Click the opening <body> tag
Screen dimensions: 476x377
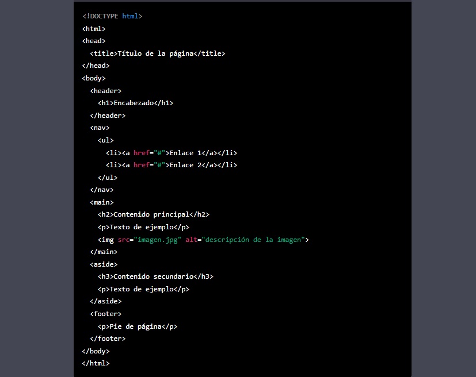(94, 78)
